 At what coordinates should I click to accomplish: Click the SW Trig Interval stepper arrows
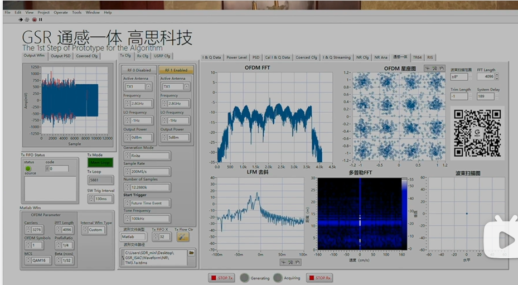[91, 199]
